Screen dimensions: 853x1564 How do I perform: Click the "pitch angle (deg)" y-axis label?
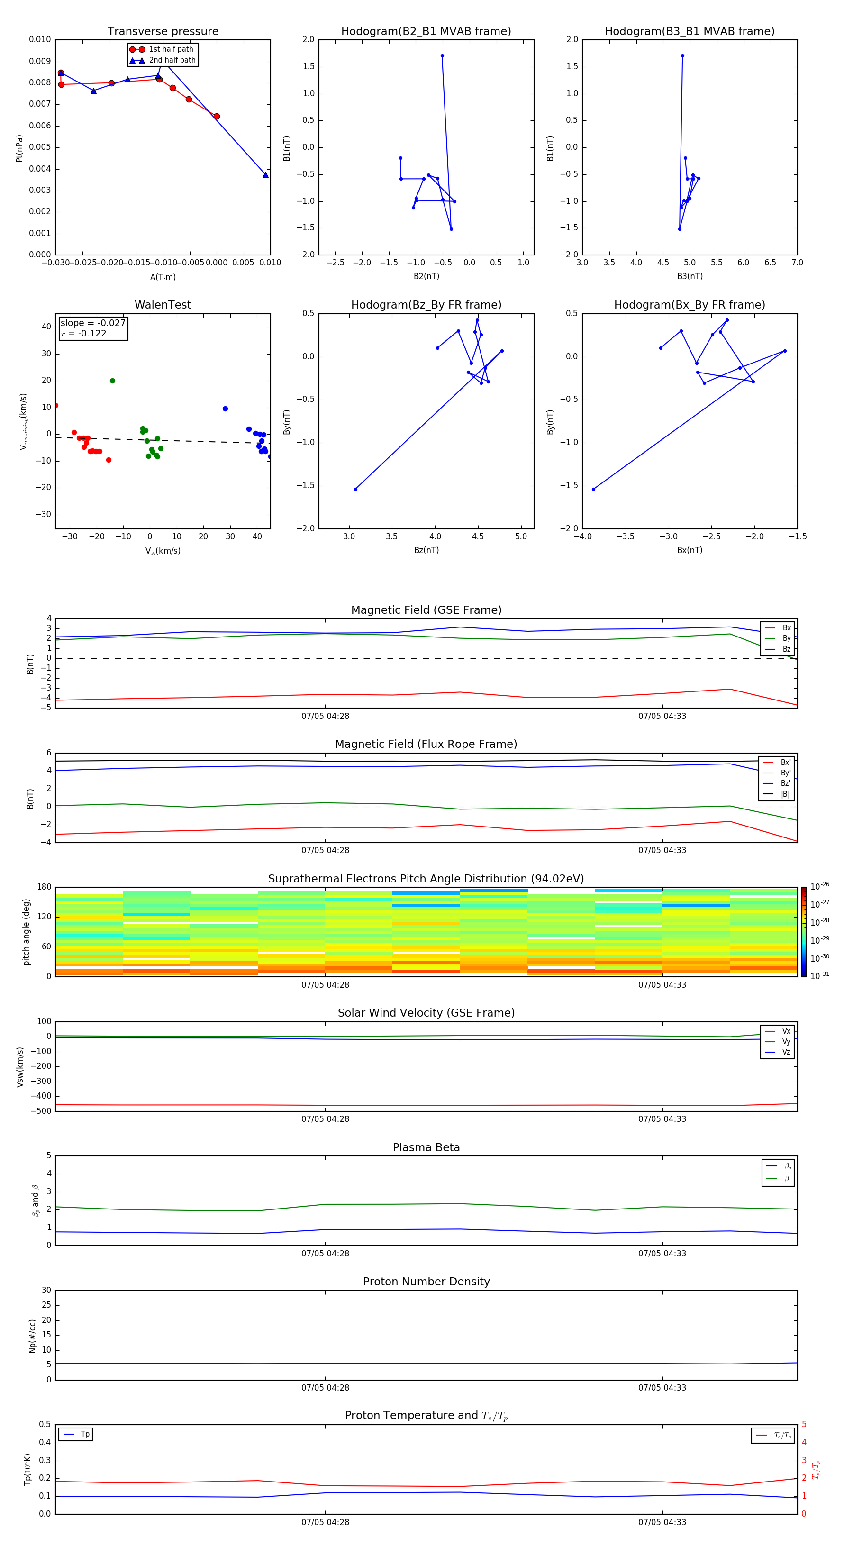click(x=26, y=932)
